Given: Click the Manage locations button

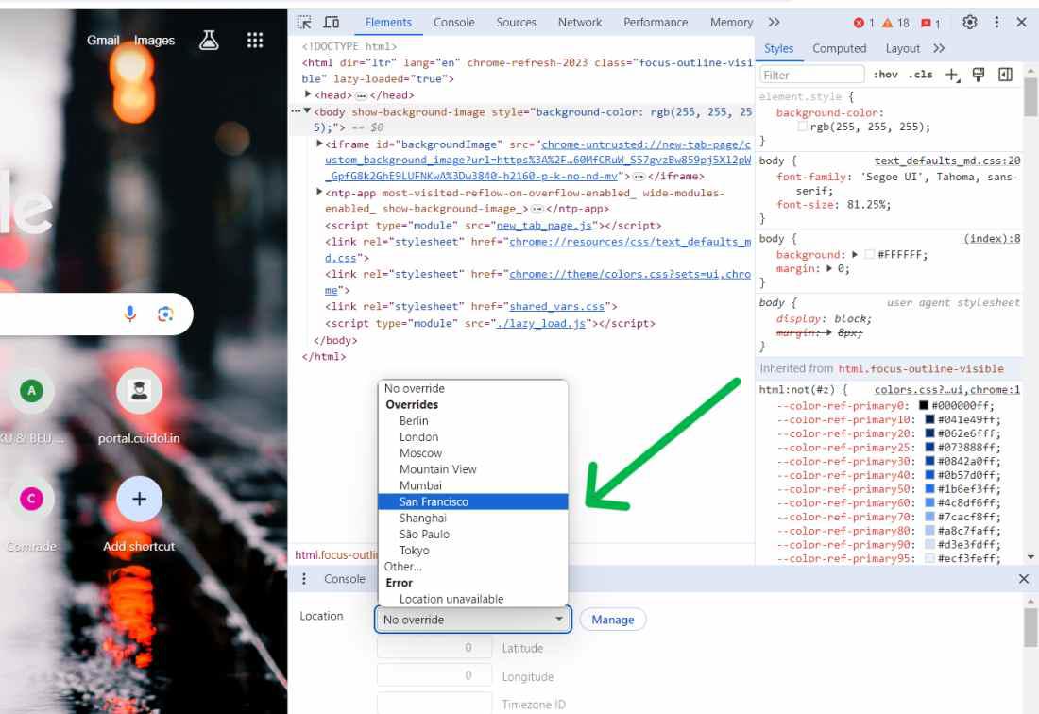Looking at the screenshot, I should [613, 620].
